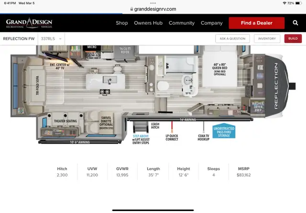The image size is (306, 213).
Task: Tap the three-dot multitasking icon
Action: [153, 3]
